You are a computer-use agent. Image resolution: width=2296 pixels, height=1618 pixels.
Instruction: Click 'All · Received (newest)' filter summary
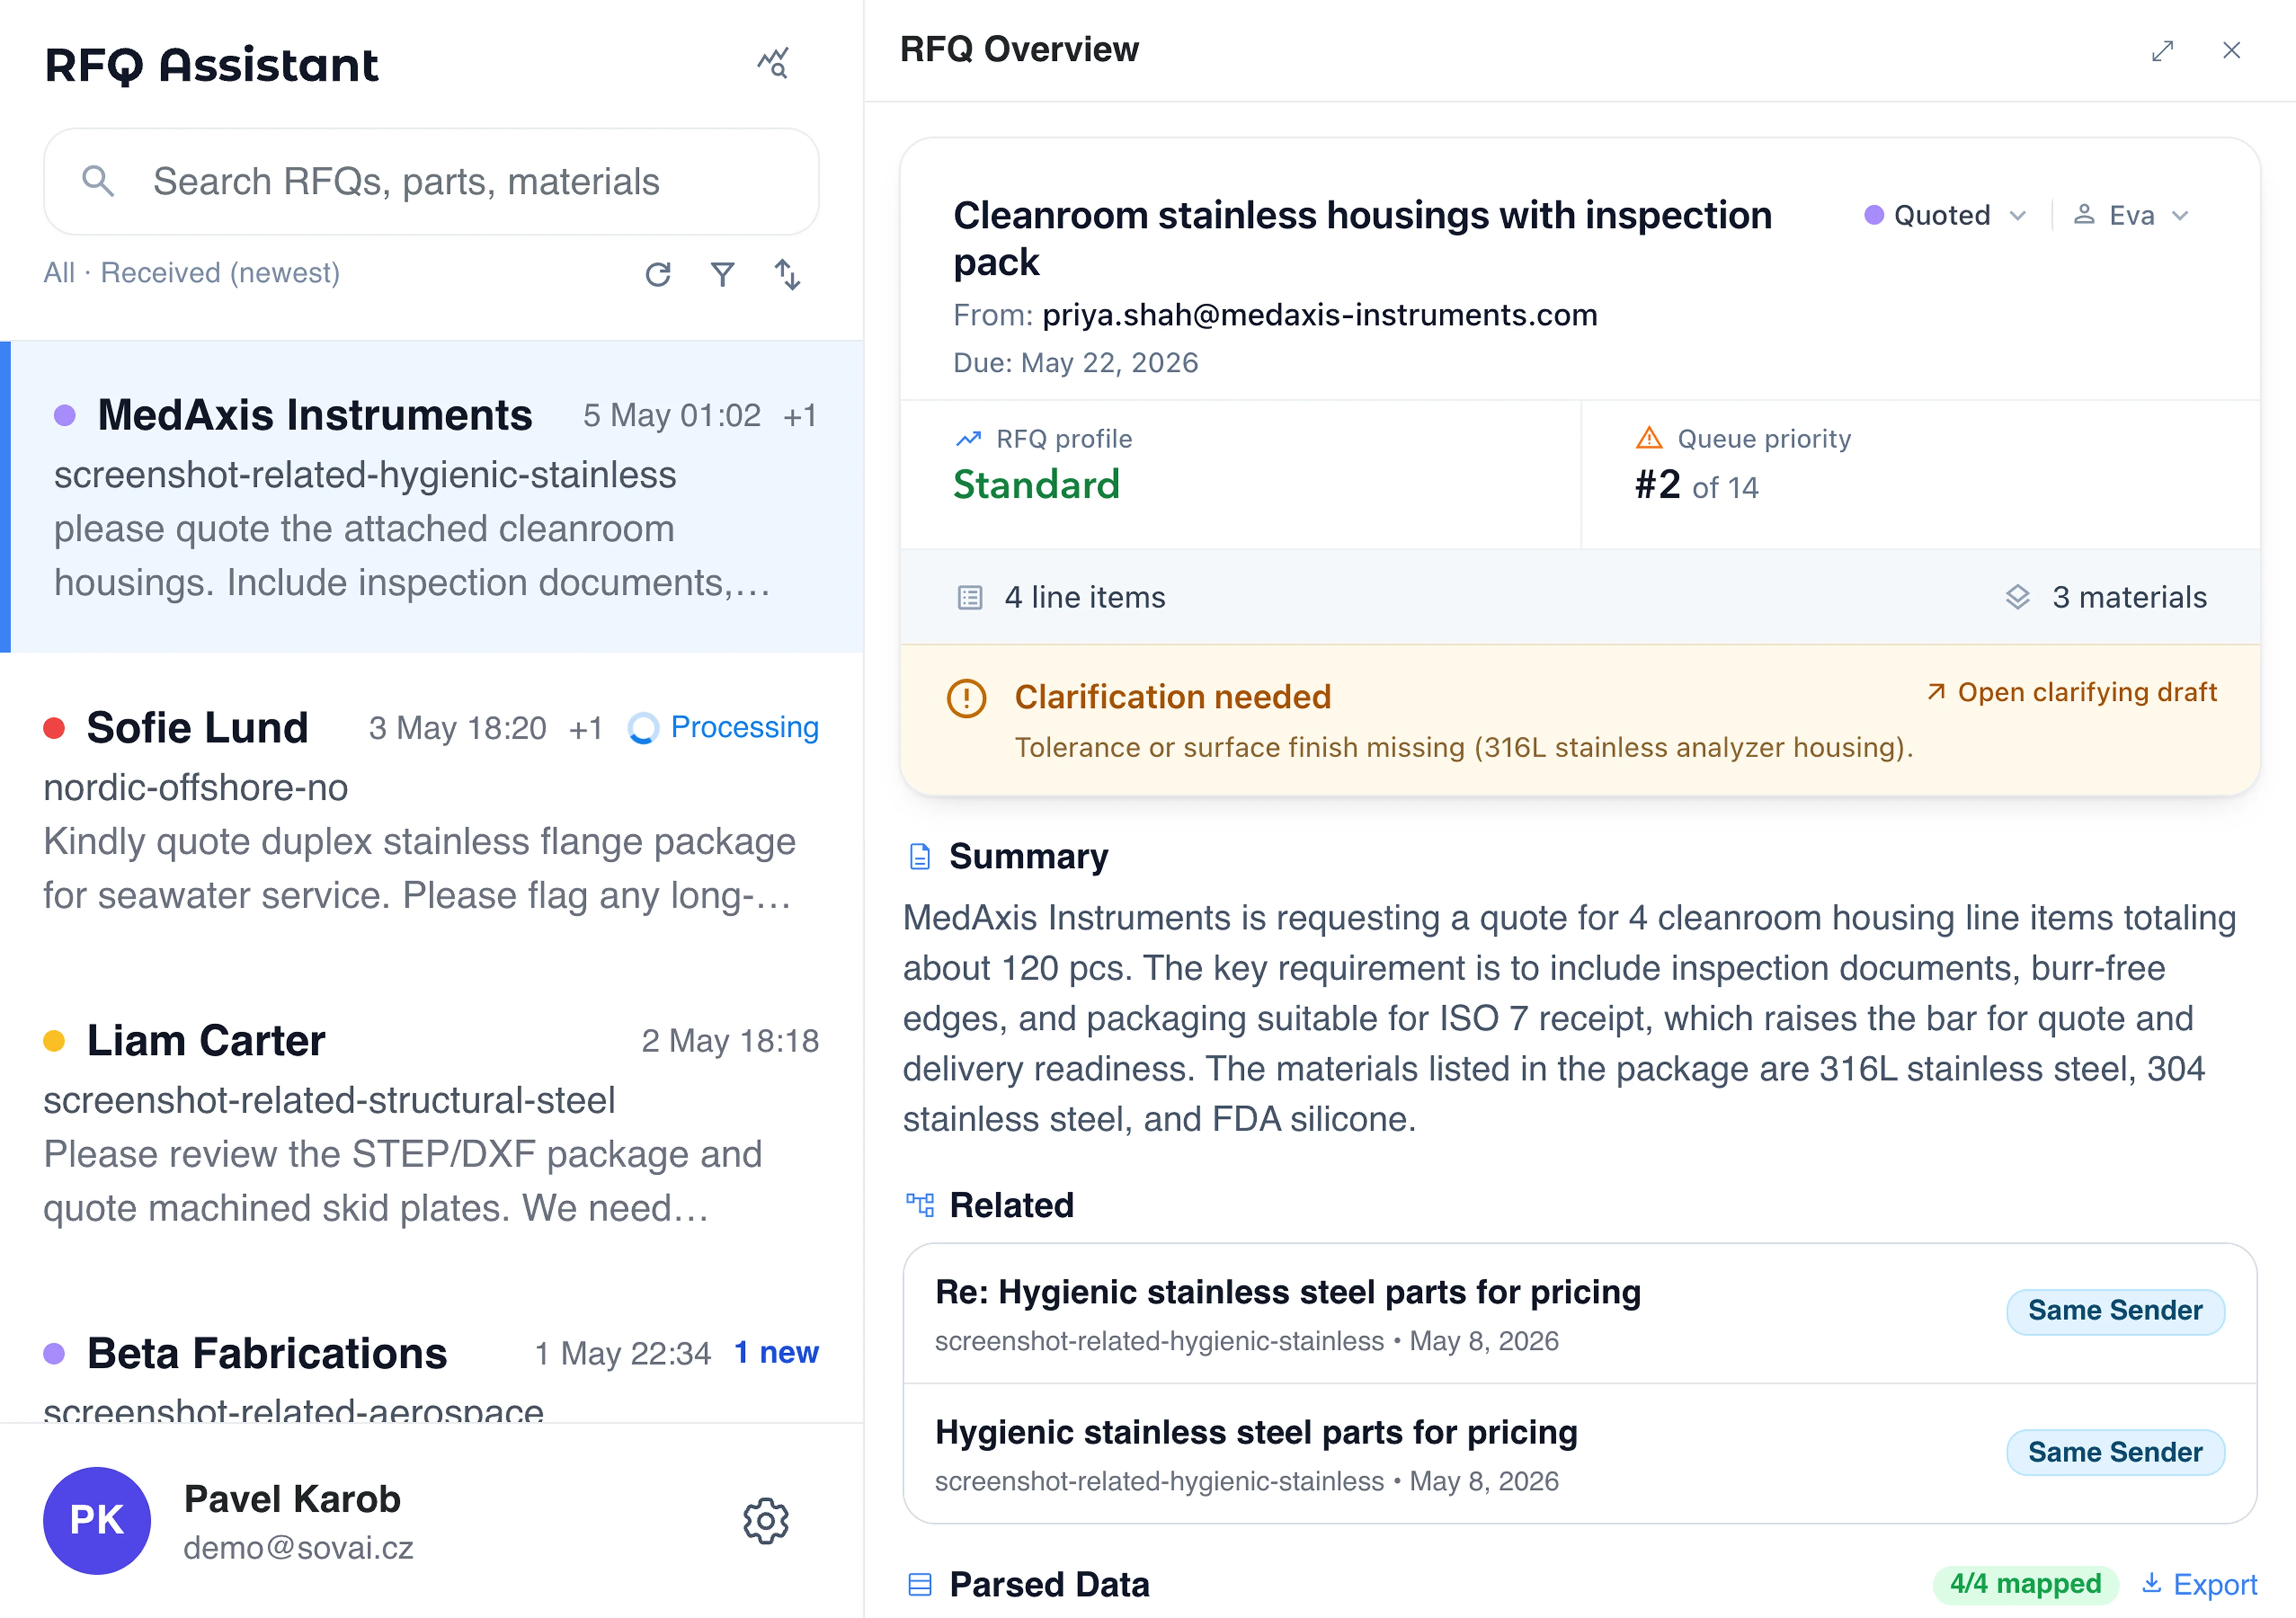click(192, 273)
